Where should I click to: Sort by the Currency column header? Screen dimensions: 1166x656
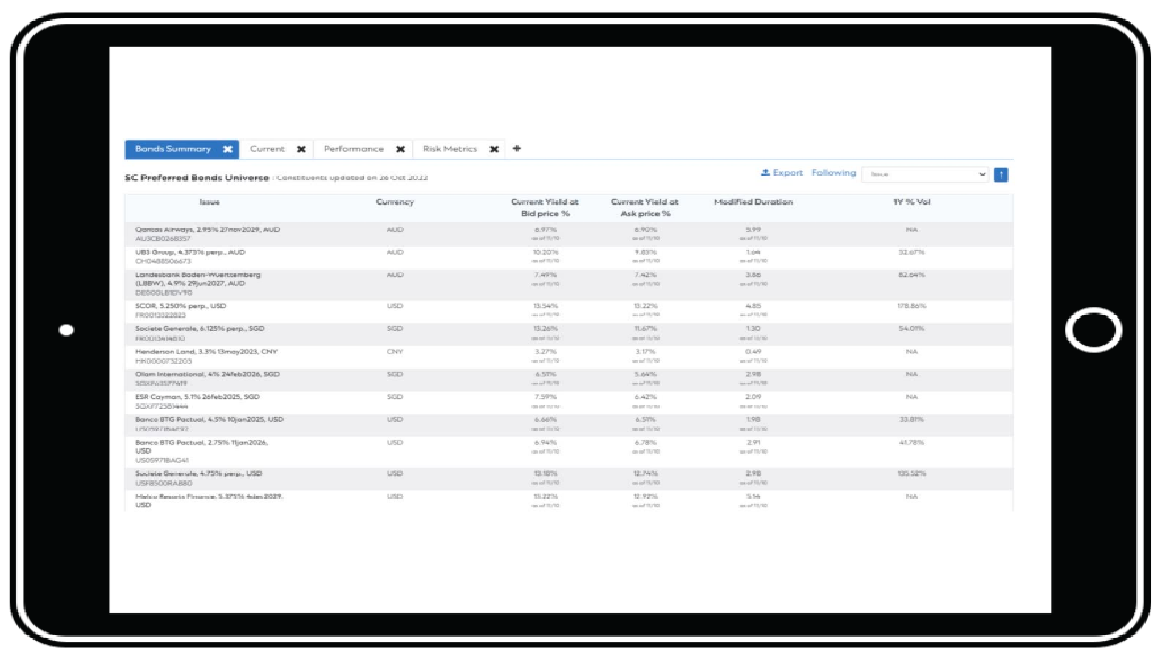coord(395,202)
